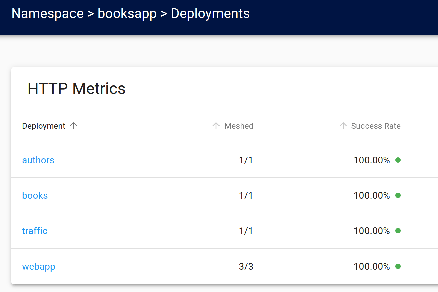Click the HTTP Metrics heading
The height and width of the screenshot is (292, 438).
[x=77, y=89]
